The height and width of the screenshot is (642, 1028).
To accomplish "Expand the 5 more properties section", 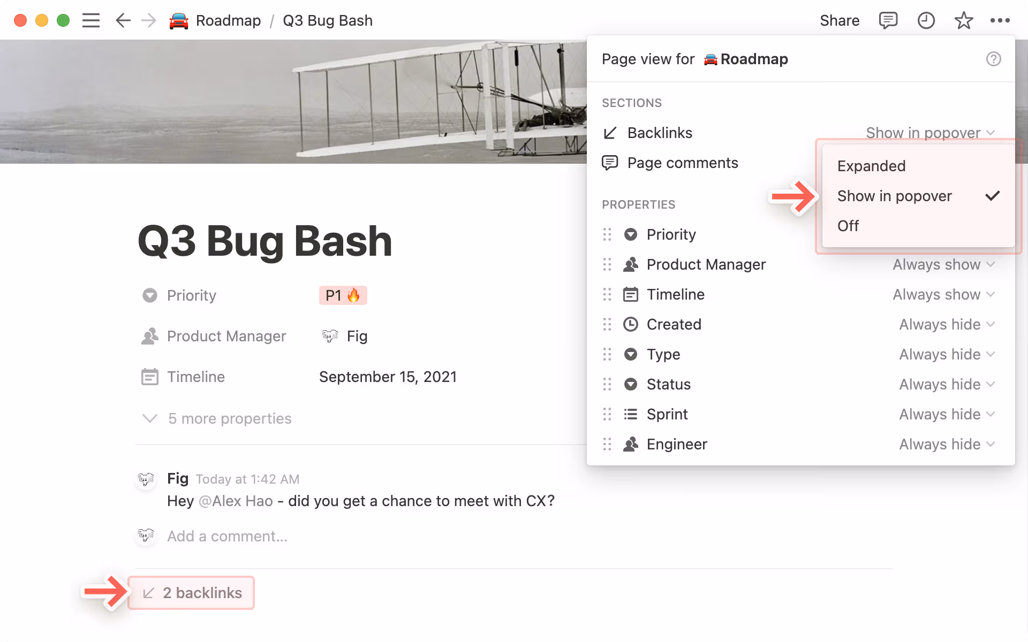I will pyautogui.click(x=230, y=418).
